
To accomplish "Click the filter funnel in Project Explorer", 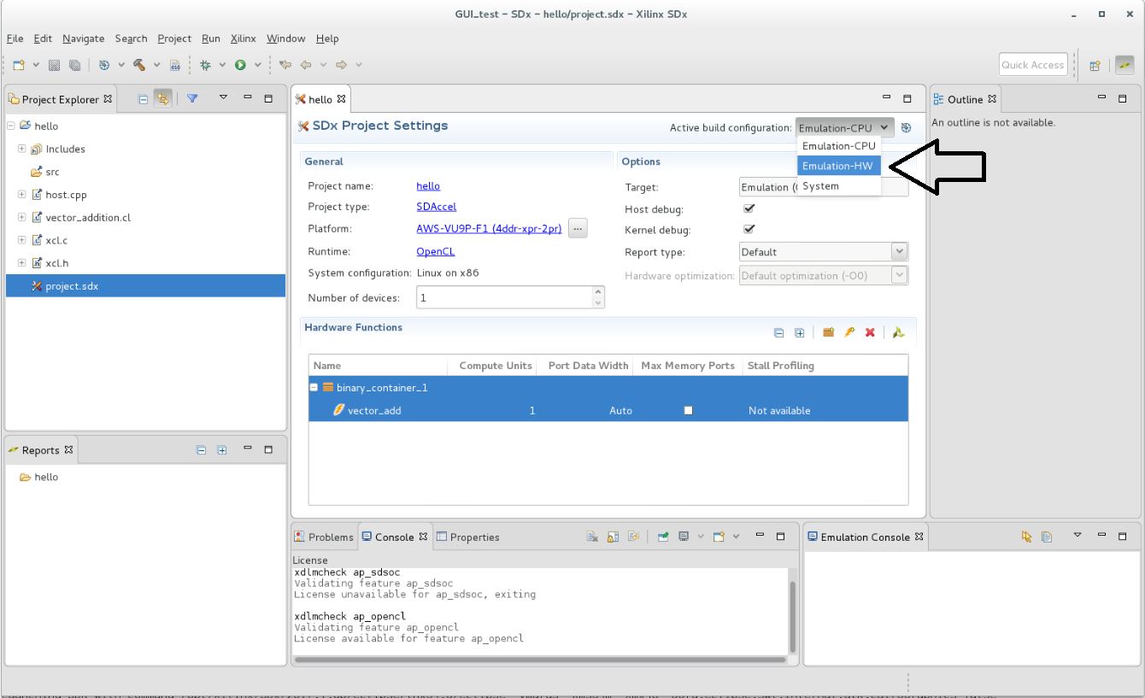I will [x=192, y=99].
